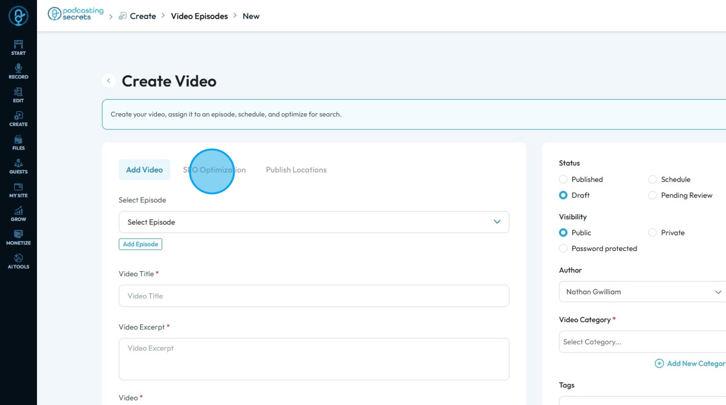Select the Pending Review status radio
726x405 pixels.
tap(652, 195)
